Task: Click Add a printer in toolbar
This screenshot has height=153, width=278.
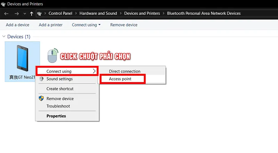Action: [51, 25]
